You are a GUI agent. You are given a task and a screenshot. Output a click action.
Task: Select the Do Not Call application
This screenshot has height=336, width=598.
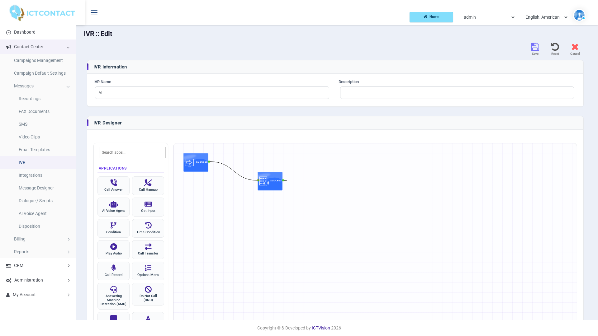click(148, 294)
